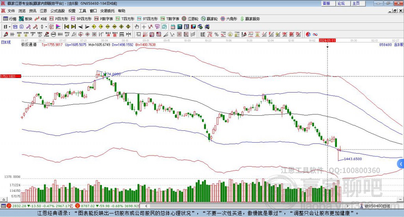This screenshot has width=404, height=217.
Task: Open the 板块 sector view
Action: click(26, 19)
